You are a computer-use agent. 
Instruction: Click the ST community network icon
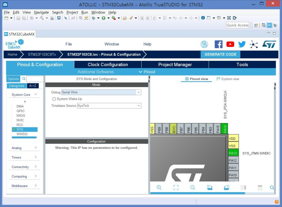(x=254, y=44)
